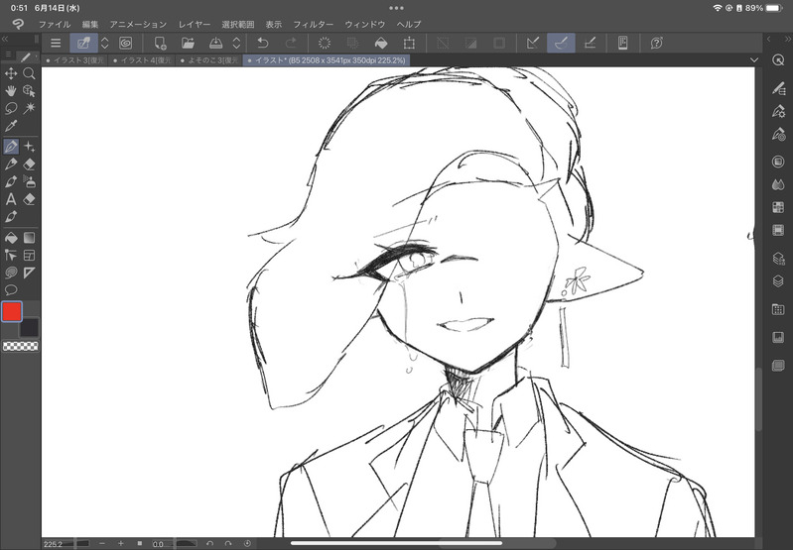Toggle Snap to Ruler
Viewport: 793px width, 550px height.
point(533,43)
